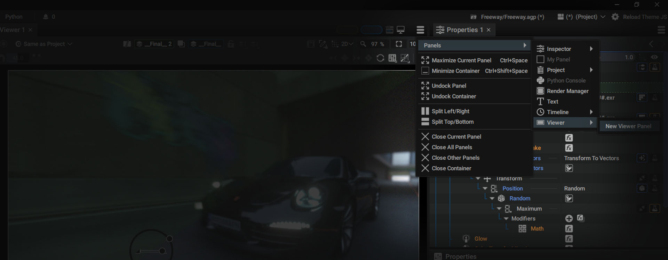Select Close All Panels

click(474, 147)
